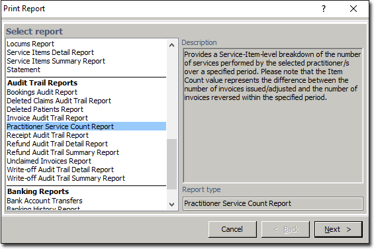Select Locums Report
374x249 pixels.
click(30, 44)
